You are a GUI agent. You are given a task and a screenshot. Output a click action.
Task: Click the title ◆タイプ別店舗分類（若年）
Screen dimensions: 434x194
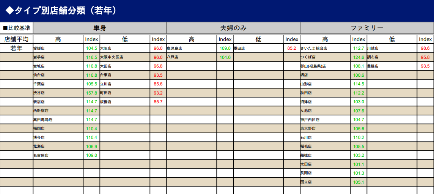point(61,11)
